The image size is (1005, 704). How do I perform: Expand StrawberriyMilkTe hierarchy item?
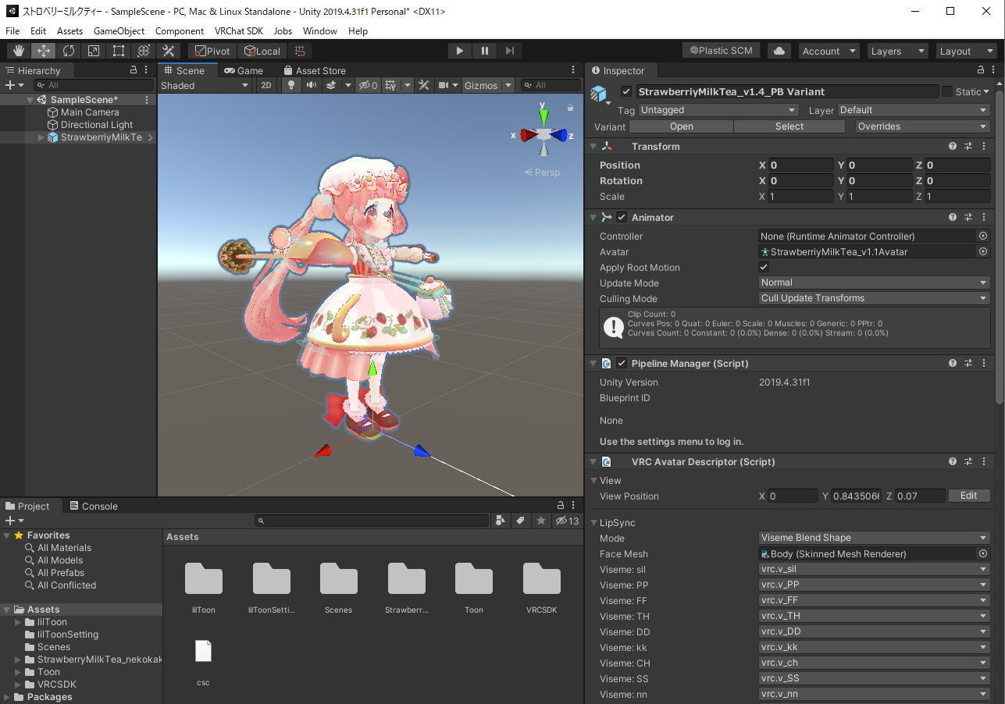click(x=41, y=137)
